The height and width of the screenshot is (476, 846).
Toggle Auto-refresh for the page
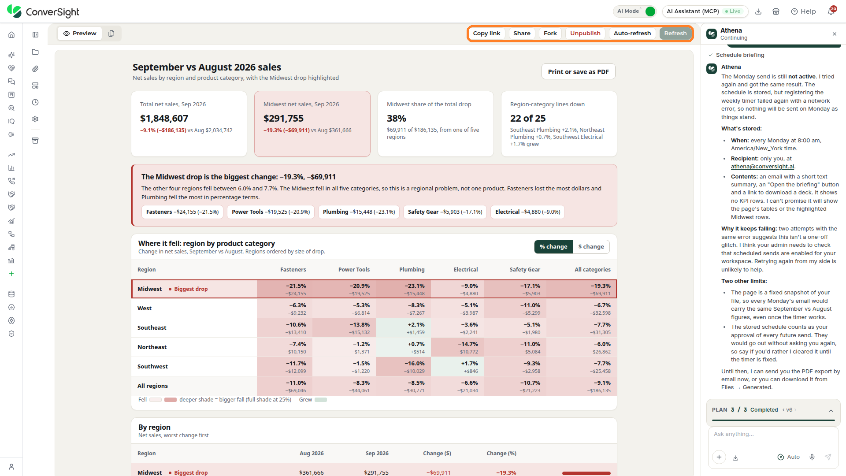click(x=632, y=33)
